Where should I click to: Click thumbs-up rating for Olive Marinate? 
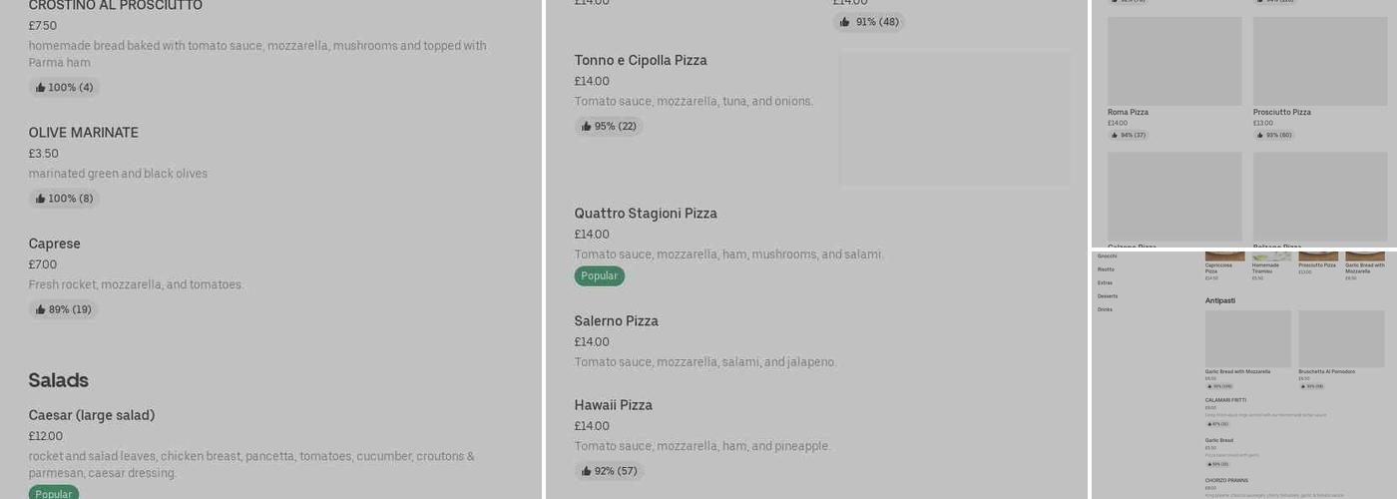click(64, 199)
